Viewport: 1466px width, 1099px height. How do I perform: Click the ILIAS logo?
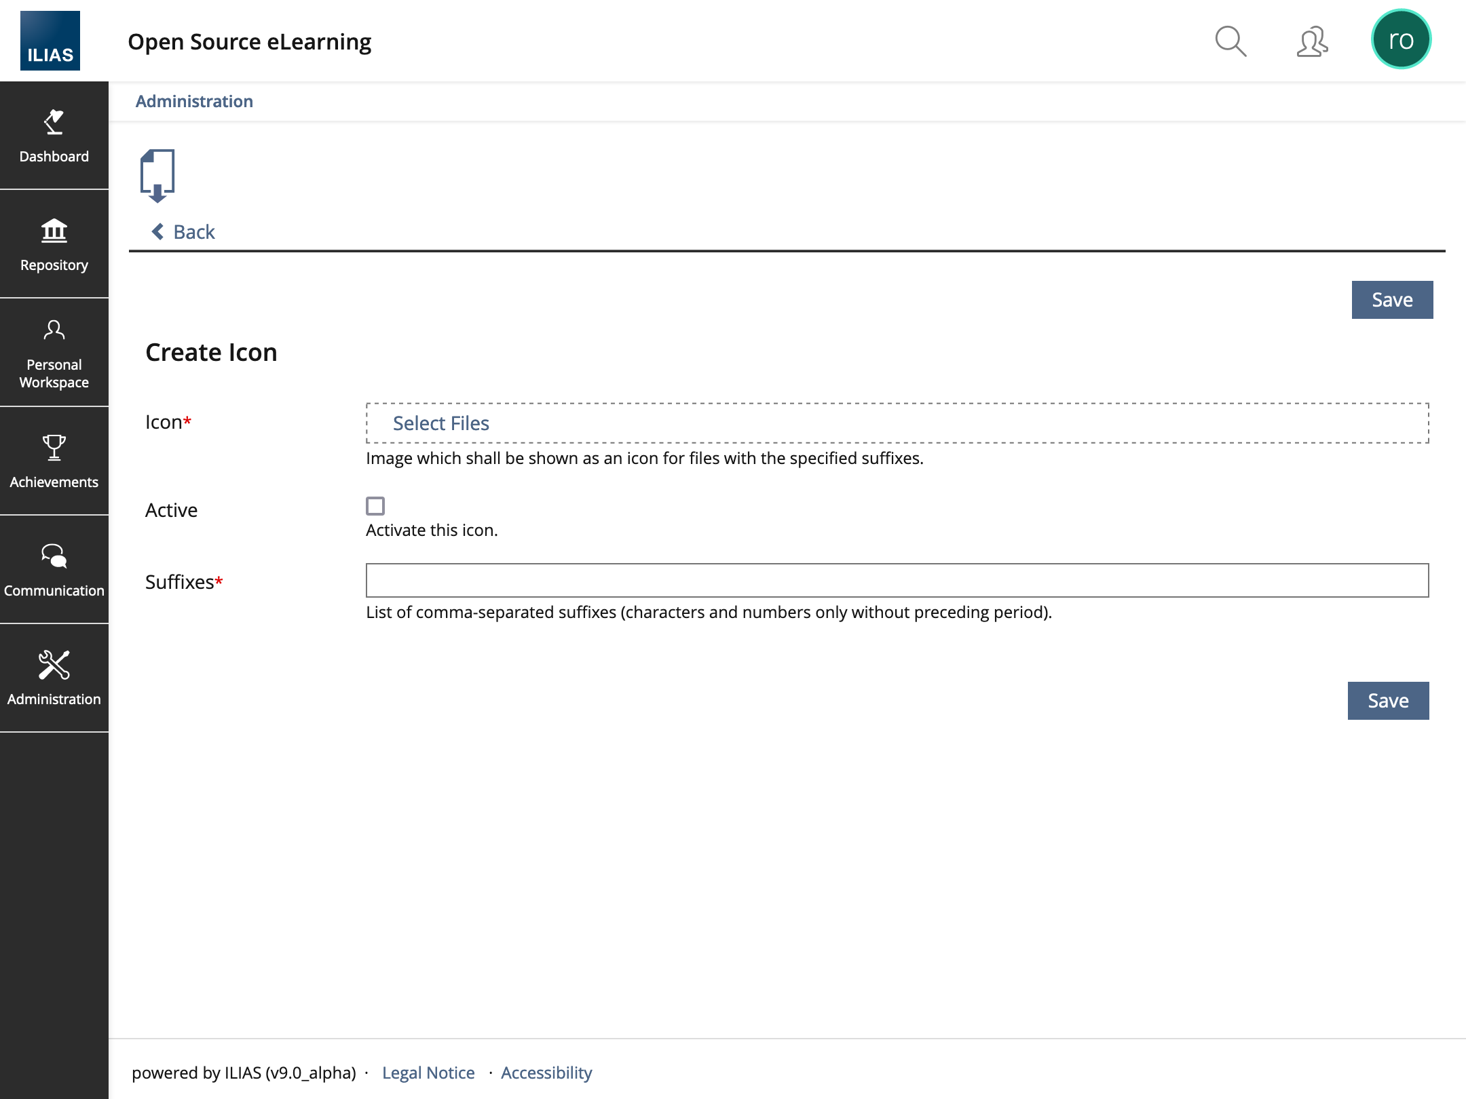coord(50,41)
